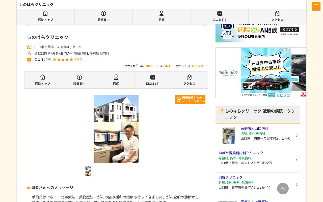Select the lower 診療案内 tab label
The image size is (323, 202).
click(x=79, y=84)
